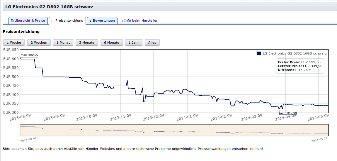Click the document icon in Übersicht tab
Viewport: 337px width, 161px height.
click(12, 21)
